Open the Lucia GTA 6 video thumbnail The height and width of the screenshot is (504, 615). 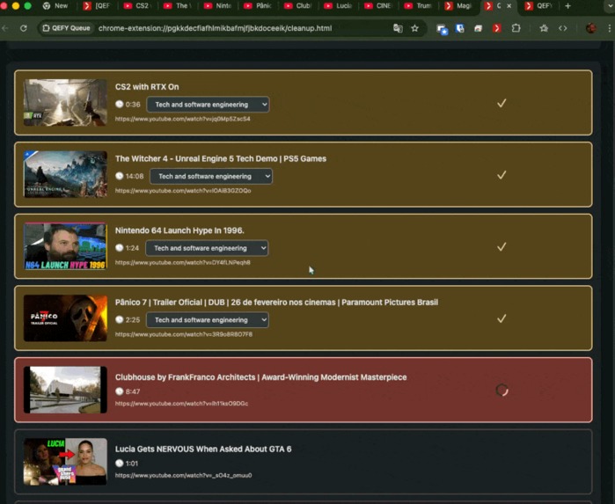click(65, 462)
